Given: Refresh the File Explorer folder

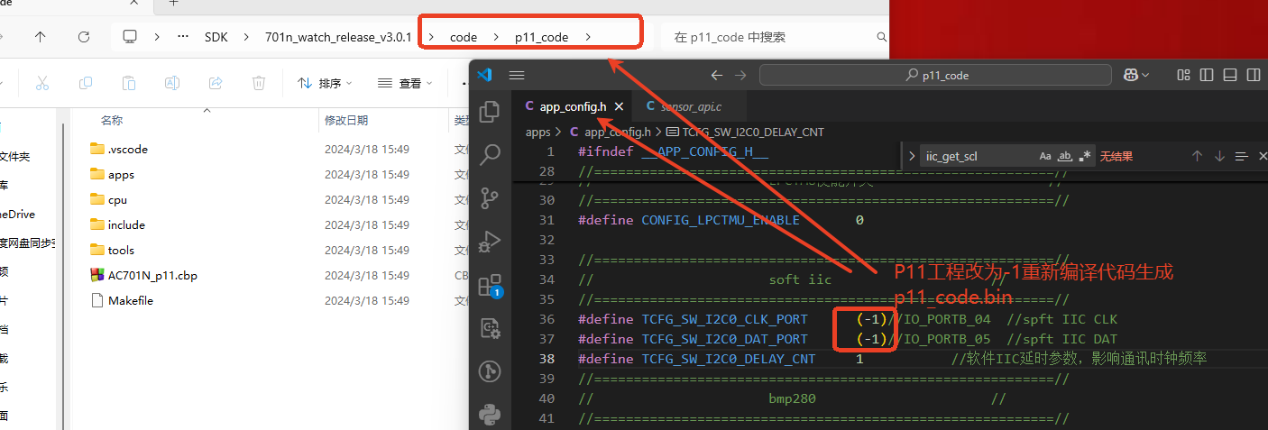Looking at the screenshot, I should (84, 37).
